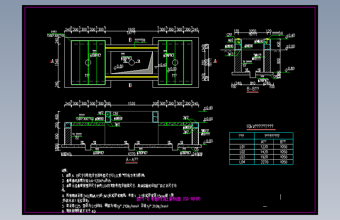340x220 pixels.
Task: Click the 1050 value in the L04 row
Action: pyautogui.click(x=284, y=162)
